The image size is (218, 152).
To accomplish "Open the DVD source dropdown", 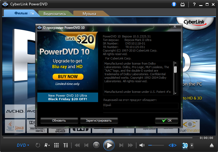I will pyautogui.click(x=23, y=145).
